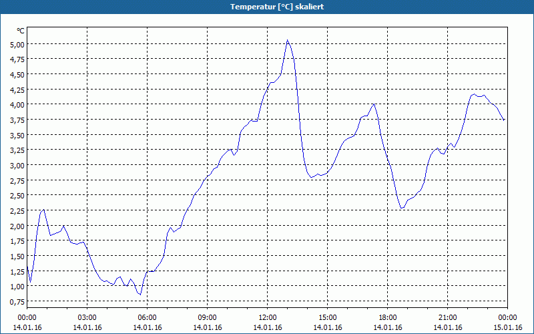534x334 pixels.
Task: Select the 15:00 time axis label
Action: point(327,317)
